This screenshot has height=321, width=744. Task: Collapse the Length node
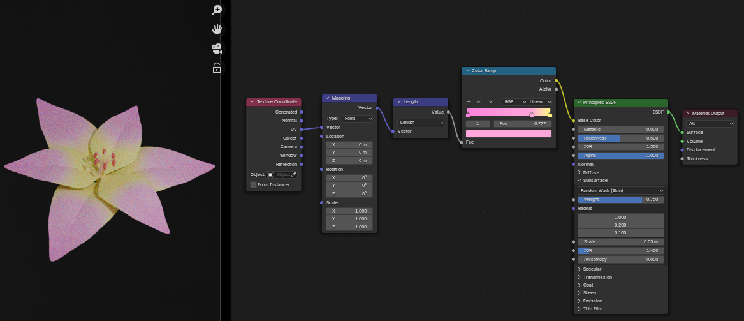(x=398, y=101)
